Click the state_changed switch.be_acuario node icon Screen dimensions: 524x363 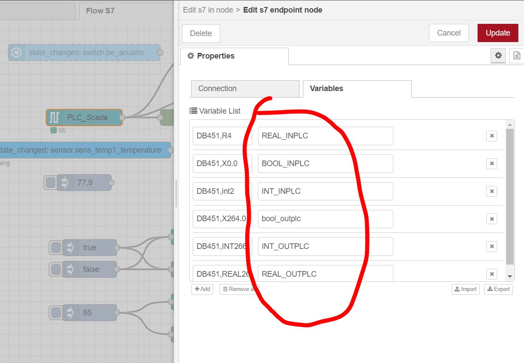tap(16, 52)
